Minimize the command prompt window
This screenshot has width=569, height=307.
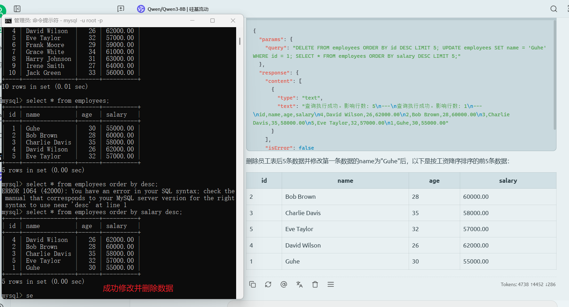192,21
